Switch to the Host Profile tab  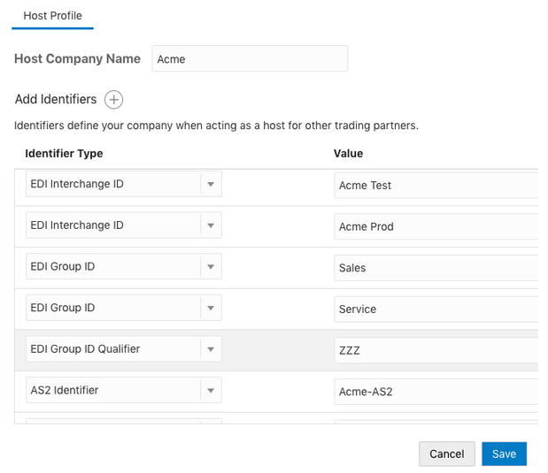pyautogui.click(x=53, y=16)
